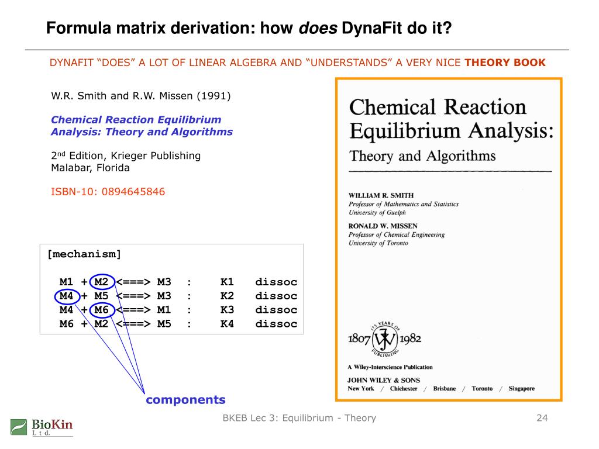Select "A Wiley-Interscience Publication"
The height and width of the screenshot is (449, 599).
(x=390, y=367)
